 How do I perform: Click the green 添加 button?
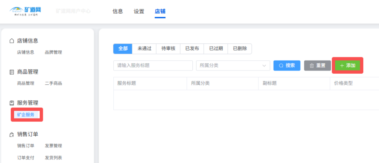click(348, 65)
